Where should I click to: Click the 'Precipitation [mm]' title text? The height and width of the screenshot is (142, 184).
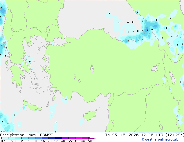click(x=19, y=135)
